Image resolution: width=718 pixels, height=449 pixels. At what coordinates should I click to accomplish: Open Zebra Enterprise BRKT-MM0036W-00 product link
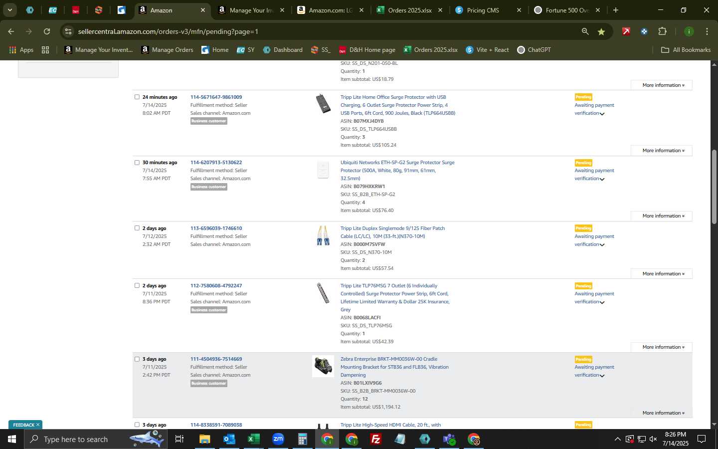click(x=394, y=367)
